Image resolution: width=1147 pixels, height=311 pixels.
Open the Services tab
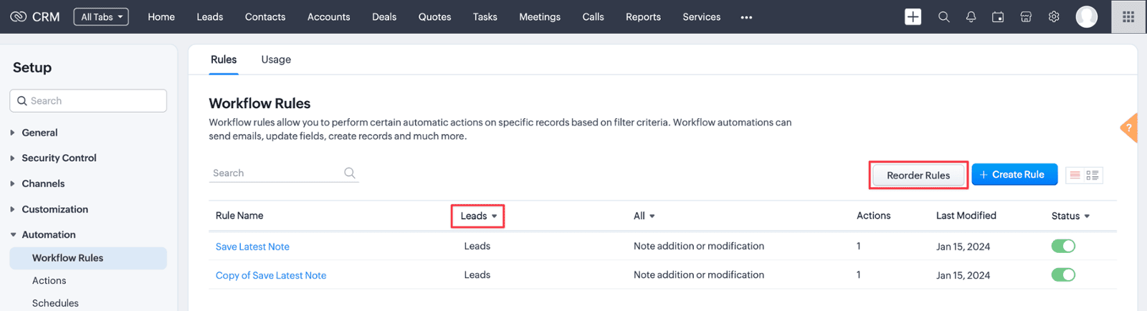click(702, 16)
